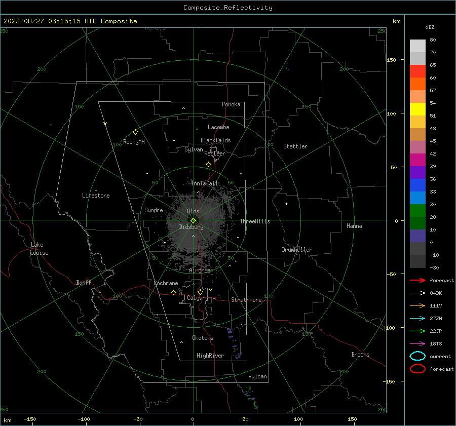The height and width of the screenshot is (426, 456).
Task: Click the yellow diamond marker near RockyMH
Action: (x=135, y=132)
